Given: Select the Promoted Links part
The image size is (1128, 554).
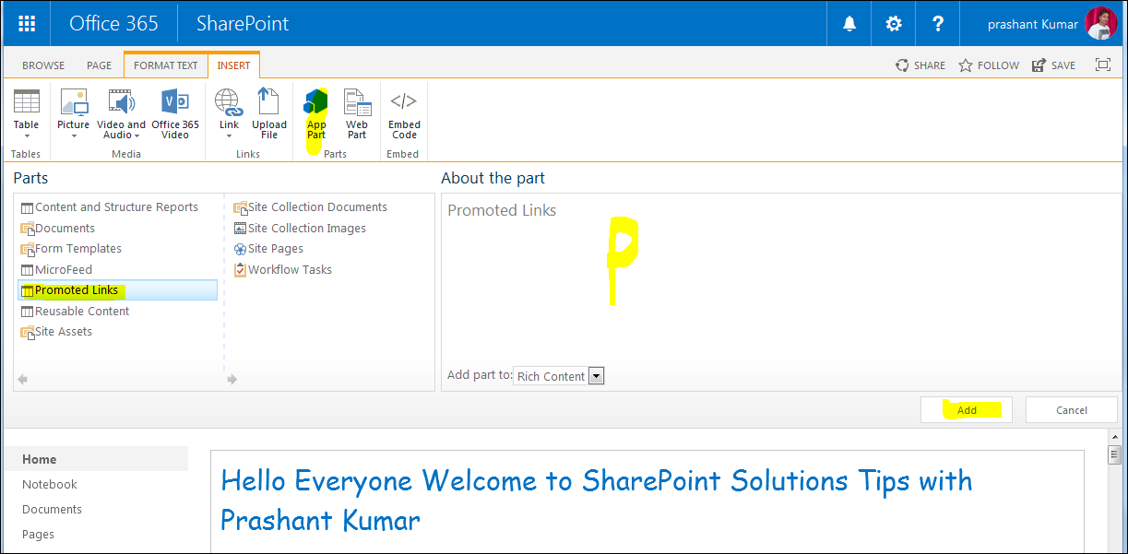Looking at the screenshot, I should point(117,290).
